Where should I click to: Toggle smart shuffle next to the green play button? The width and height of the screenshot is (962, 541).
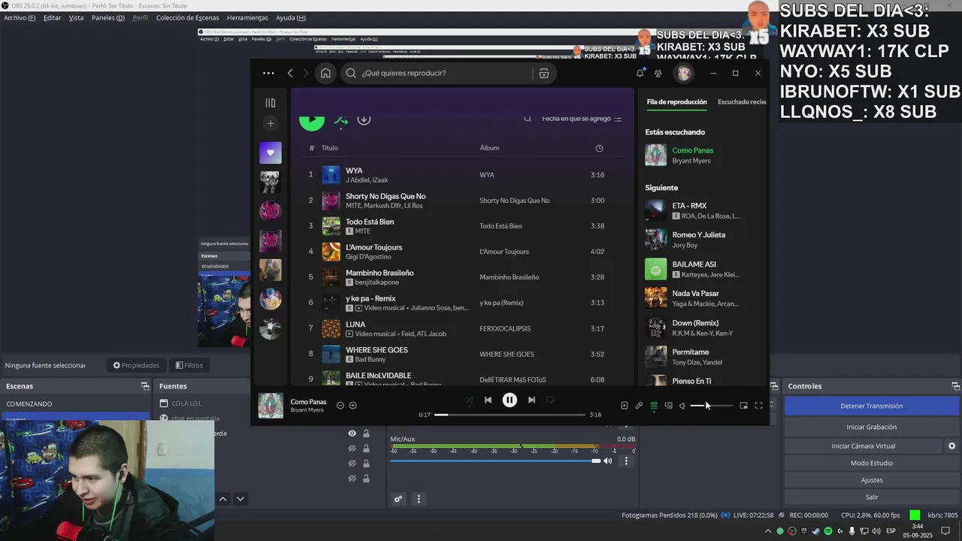pyautogui.click(x=341, y=119)
